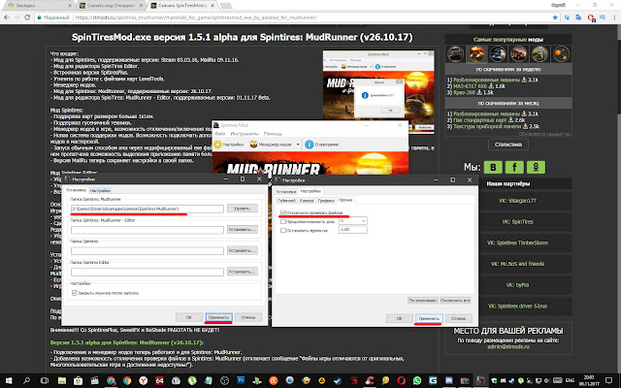Open WhatsApp from the taskbar

(417, 380)
